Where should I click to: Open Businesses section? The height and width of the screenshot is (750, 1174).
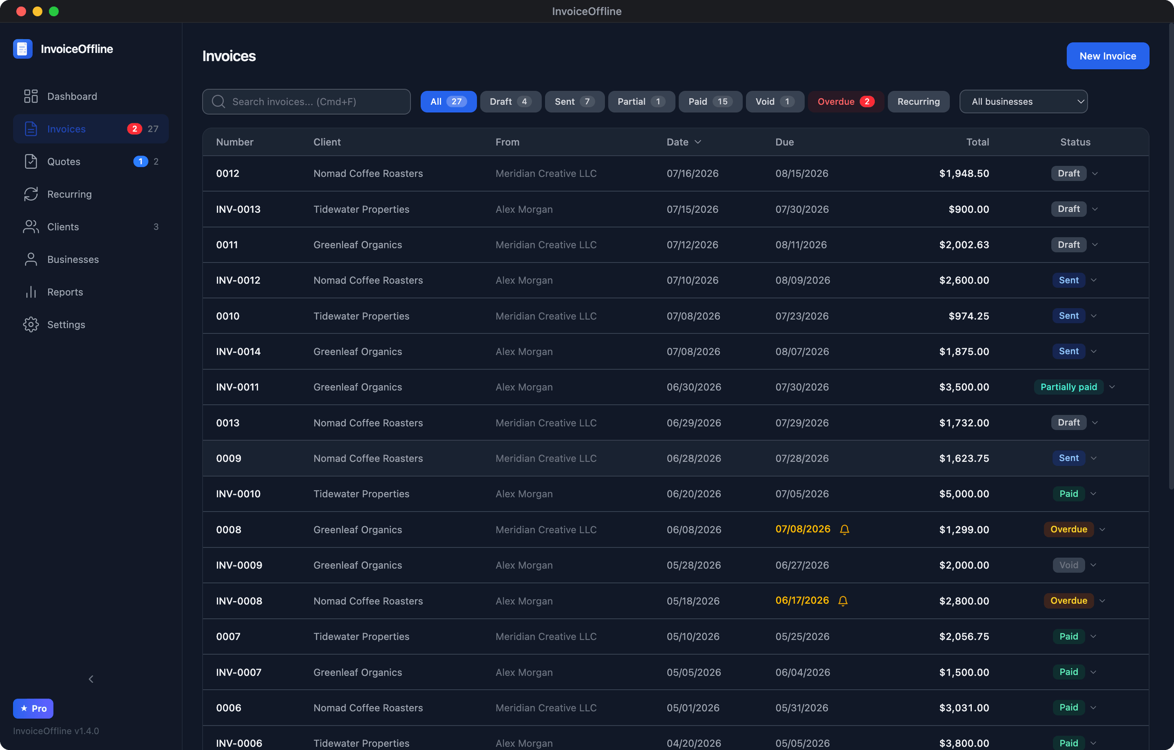(x=91, y=259)
